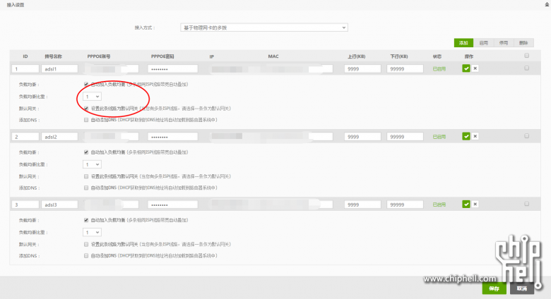Click the dial name field adsl2
The width and height of the screenshot is (551, 299).
pos(59,137)
